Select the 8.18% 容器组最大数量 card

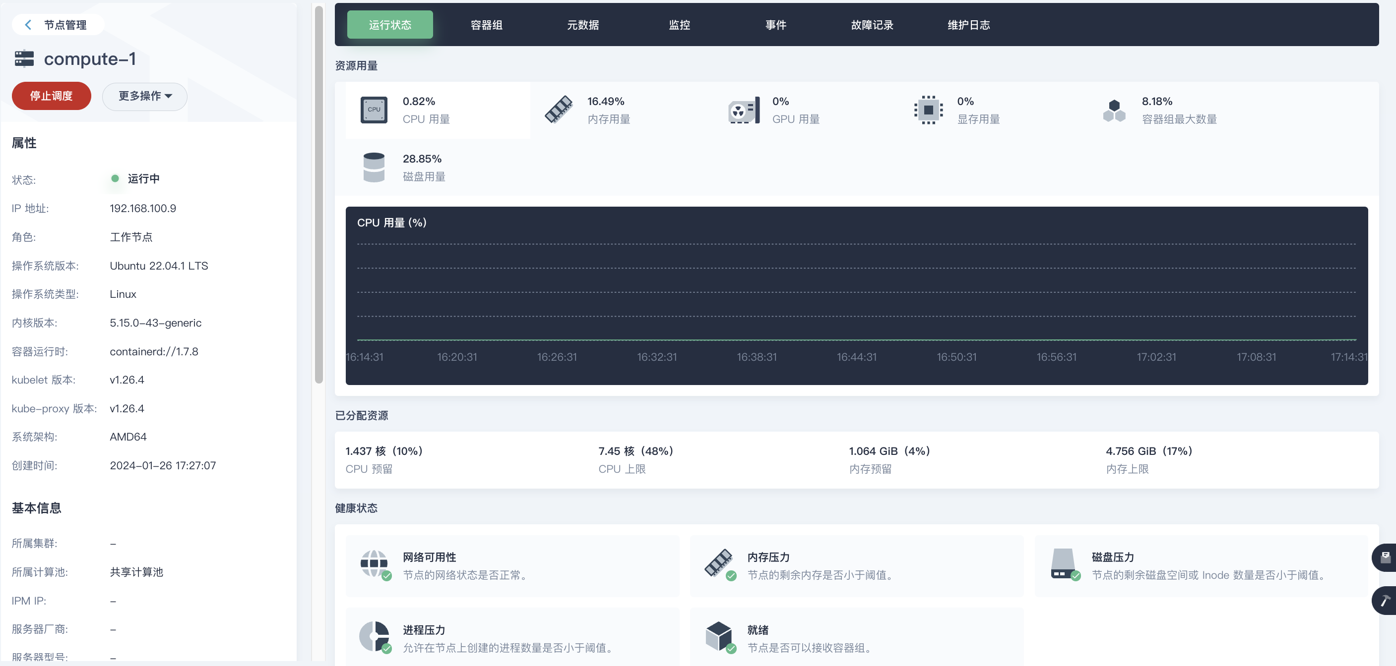(1177, 110)
